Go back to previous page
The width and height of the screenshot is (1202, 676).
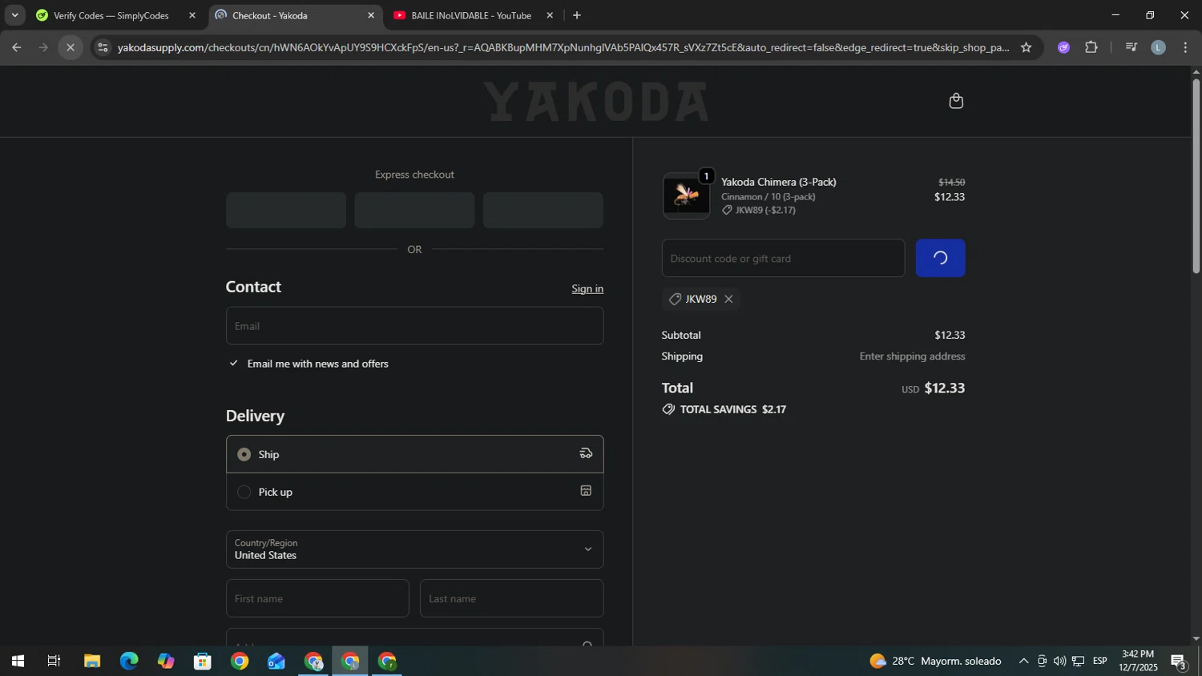(x=16, y=47)
